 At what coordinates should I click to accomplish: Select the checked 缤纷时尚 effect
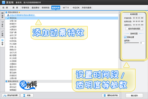coord(62,18)
